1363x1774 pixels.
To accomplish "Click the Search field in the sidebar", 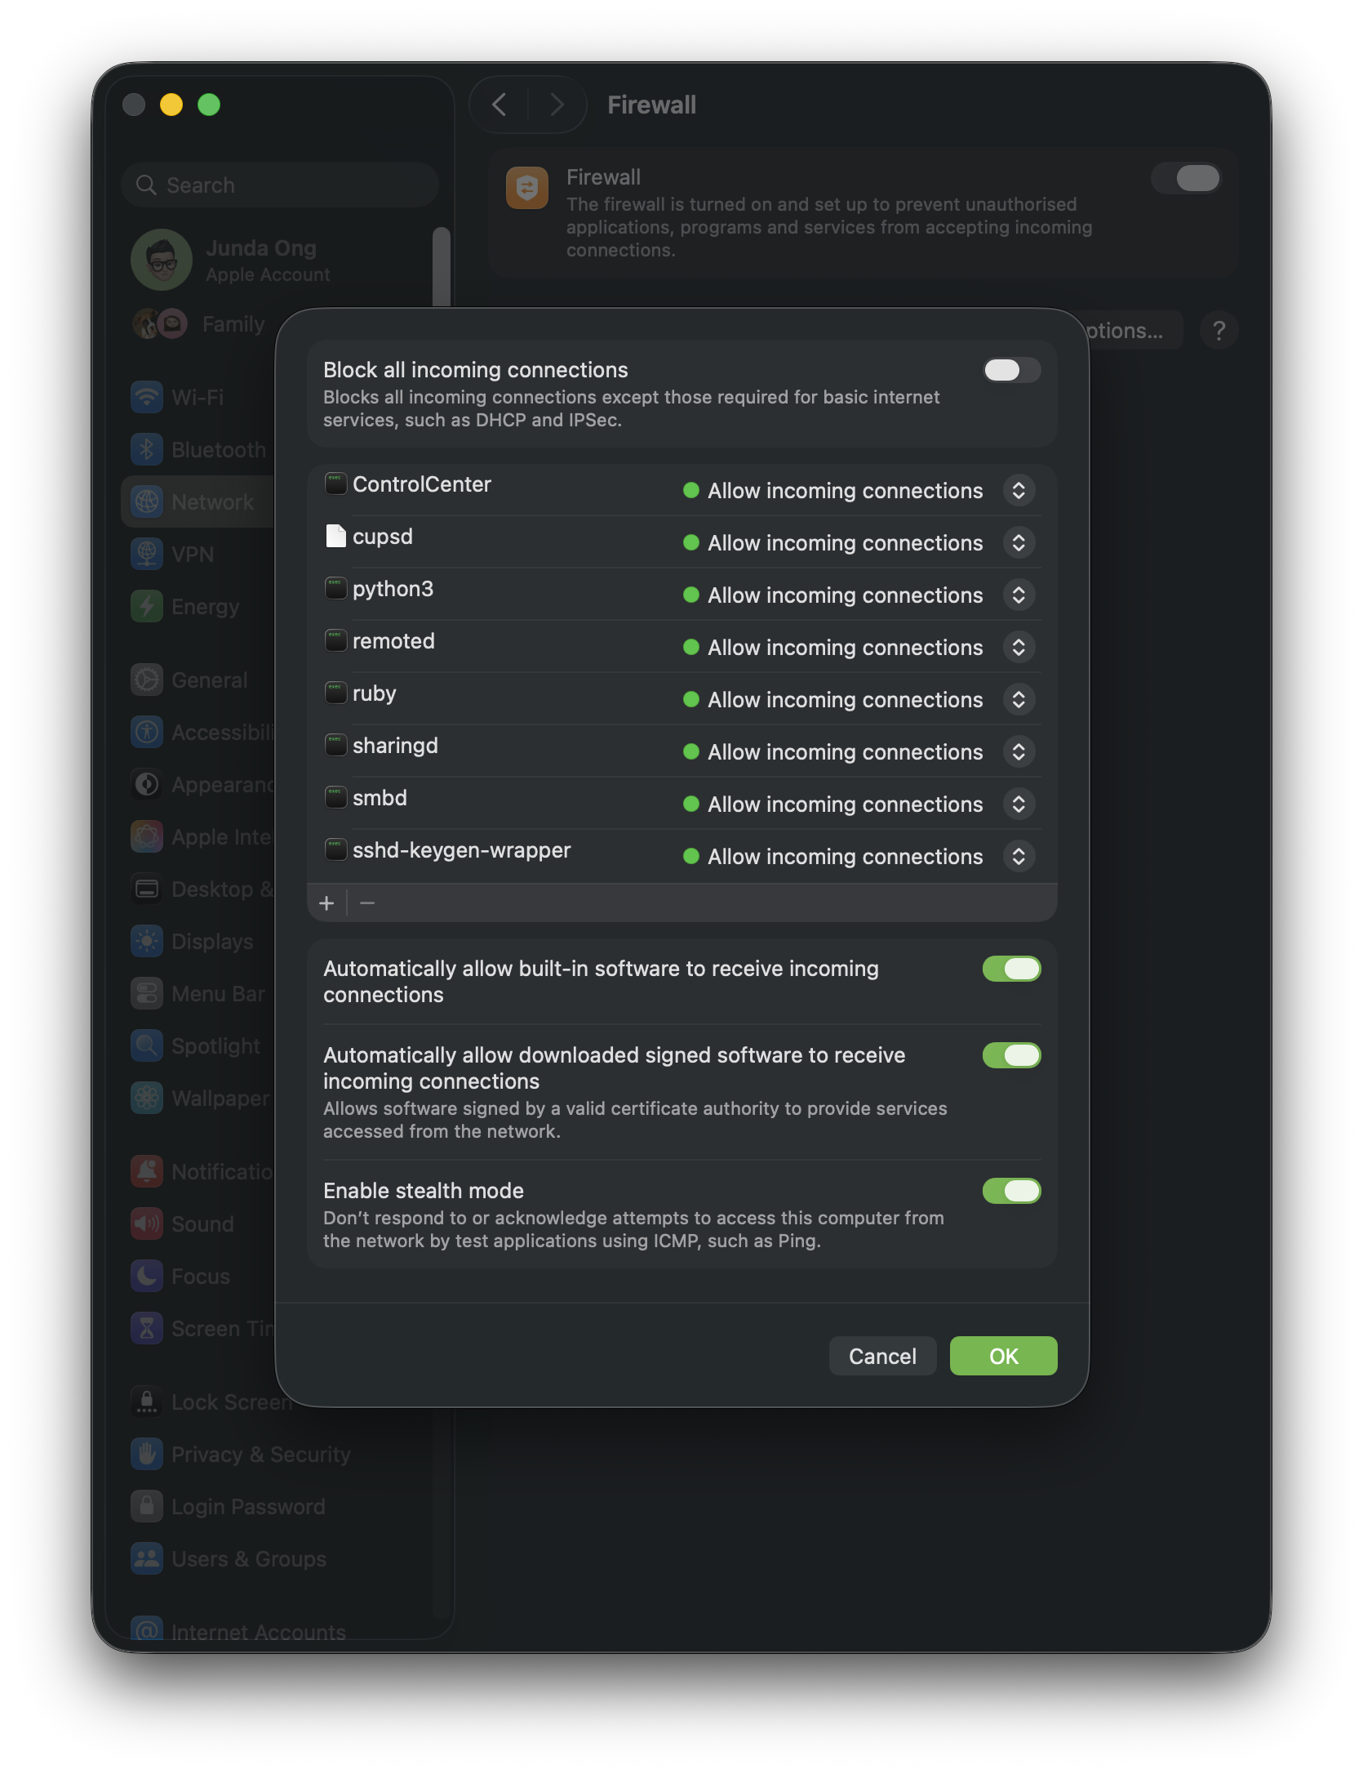I will coord(280,185).
